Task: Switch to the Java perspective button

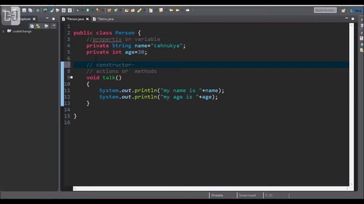Action: [356, 11]
